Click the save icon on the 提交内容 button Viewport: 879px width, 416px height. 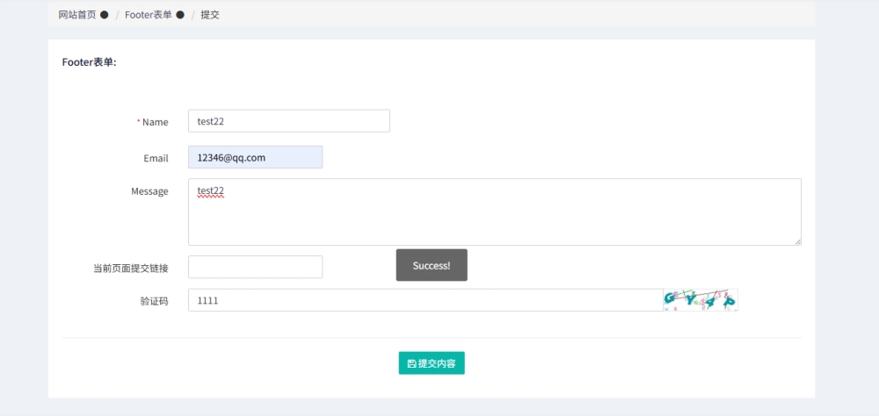coord(411,363)
